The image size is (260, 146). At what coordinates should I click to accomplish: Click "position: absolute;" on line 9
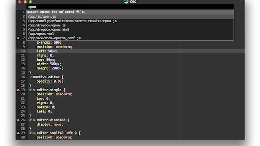tap(54, 47)
